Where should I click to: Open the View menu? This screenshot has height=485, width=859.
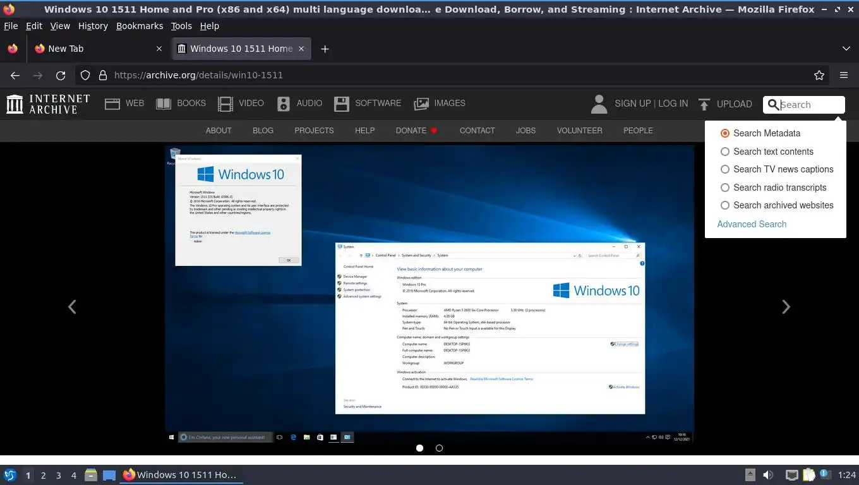60,26
